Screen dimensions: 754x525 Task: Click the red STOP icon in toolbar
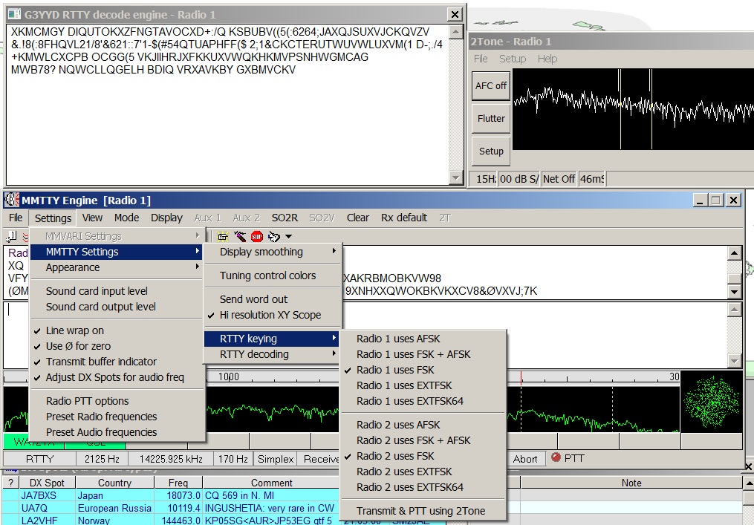(x=257, y=236)
